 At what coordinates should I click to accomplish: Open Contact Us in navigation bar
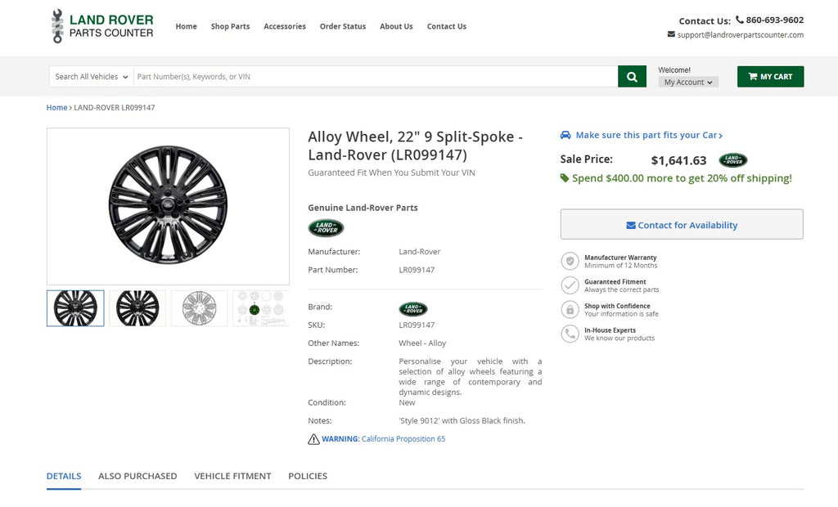[x=447, y=26]
